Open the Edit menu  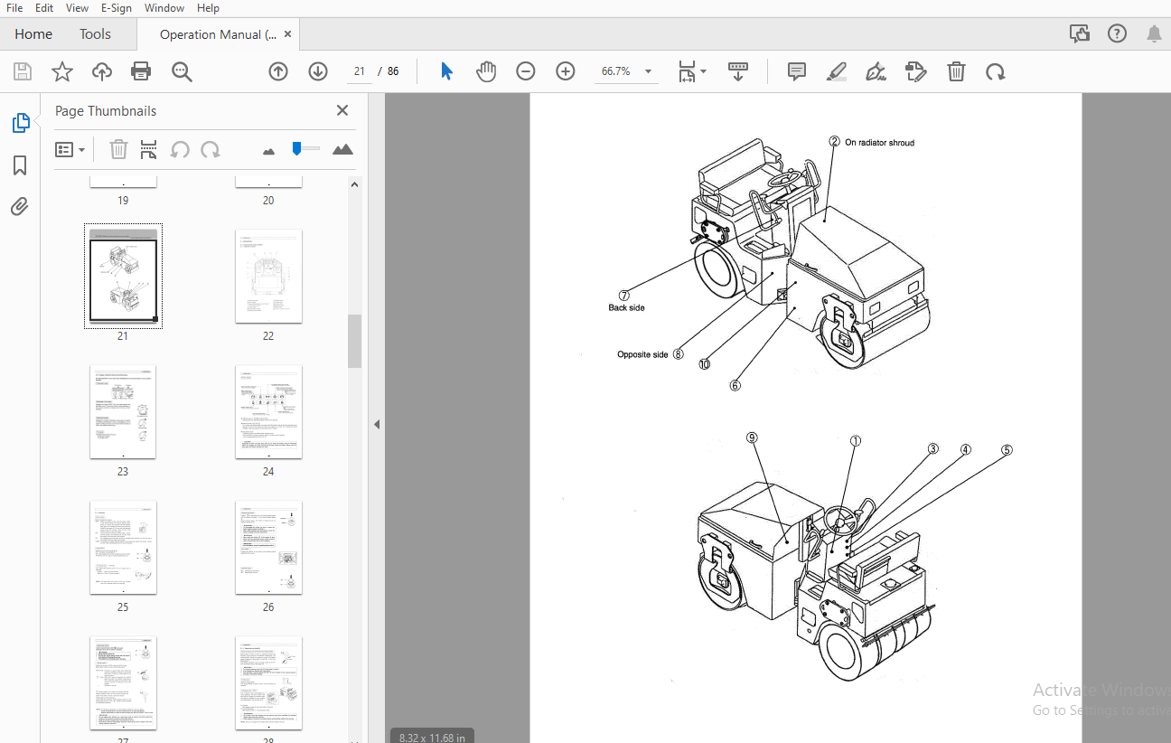(x=44, y=8)
